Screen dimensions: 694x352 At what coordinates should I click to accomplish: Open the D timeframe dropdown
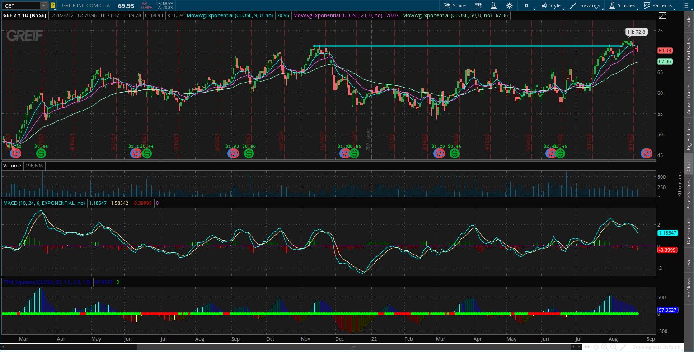pyautogui.click(x=526, y=5)
